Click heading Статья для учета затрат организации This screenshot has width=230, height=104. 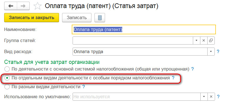point(52,62)
